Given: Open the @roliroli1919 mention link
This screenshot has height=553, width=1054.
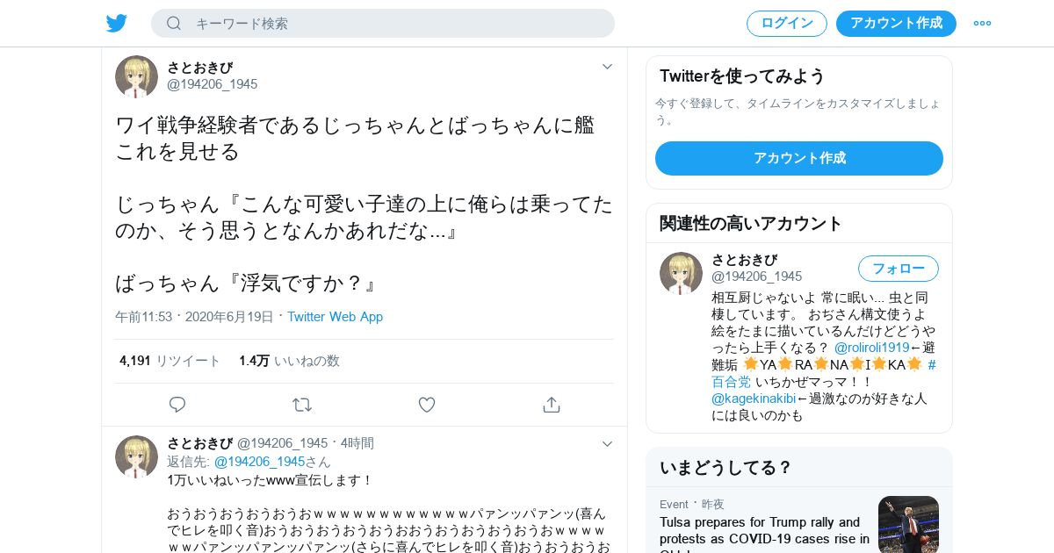Looking at the screenshot, I should 872,348.
